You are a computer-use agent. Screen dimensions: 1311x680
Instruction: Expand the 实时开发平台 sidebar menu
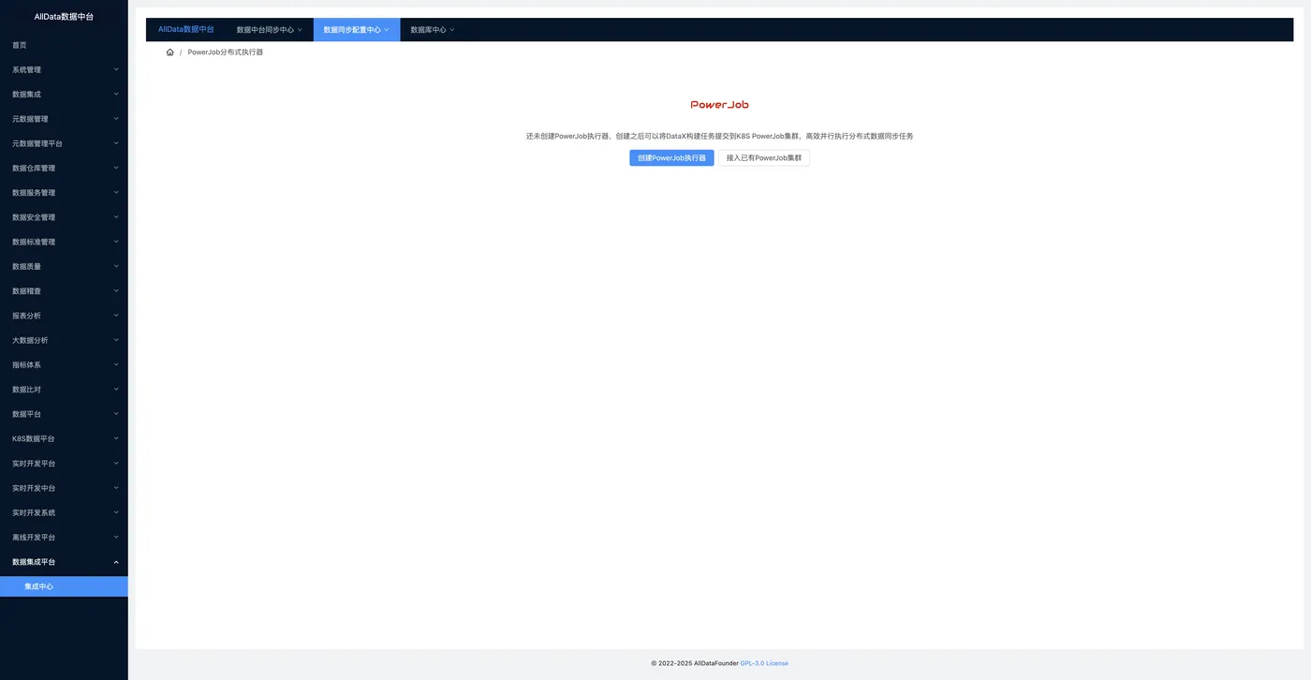(64, 464)
